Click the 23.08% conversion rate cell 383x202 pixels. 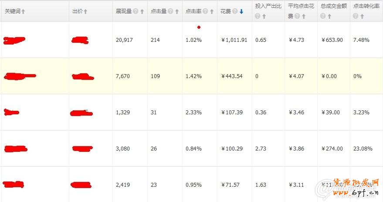tap(363, 149)
